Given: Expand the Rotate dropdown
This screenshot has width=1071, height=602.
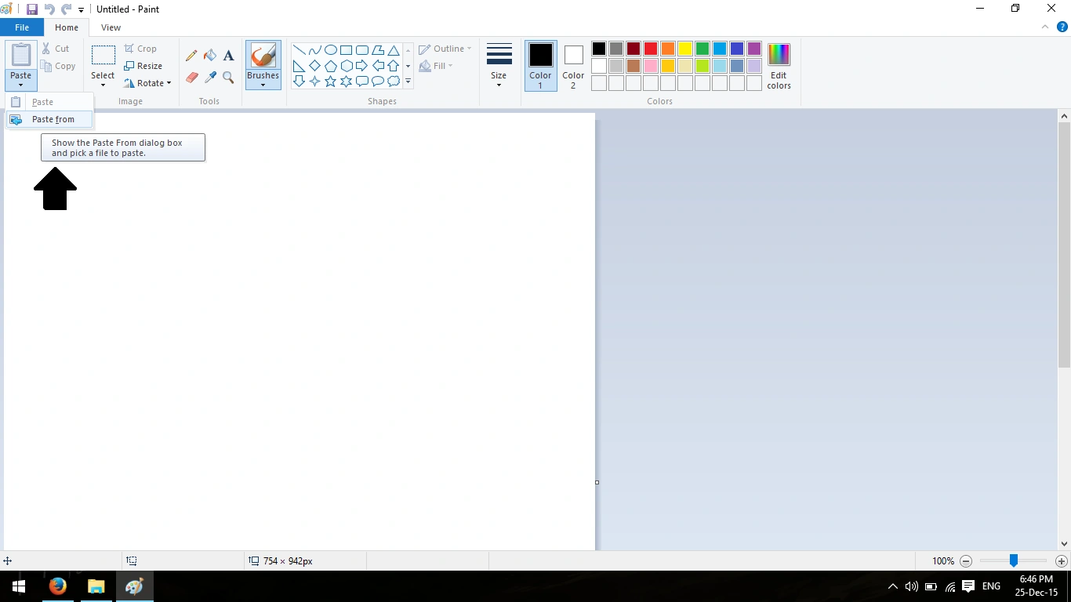Looking at the screenshot, I should 147,83.
